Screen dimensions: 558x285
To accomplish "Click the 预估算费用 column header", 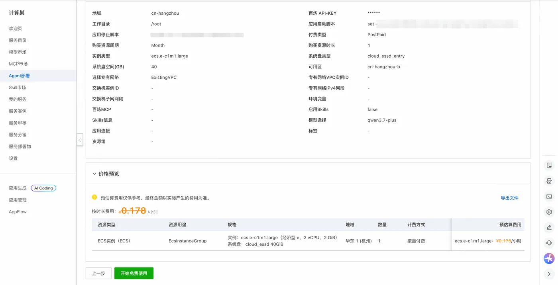I will click(510, 224).
